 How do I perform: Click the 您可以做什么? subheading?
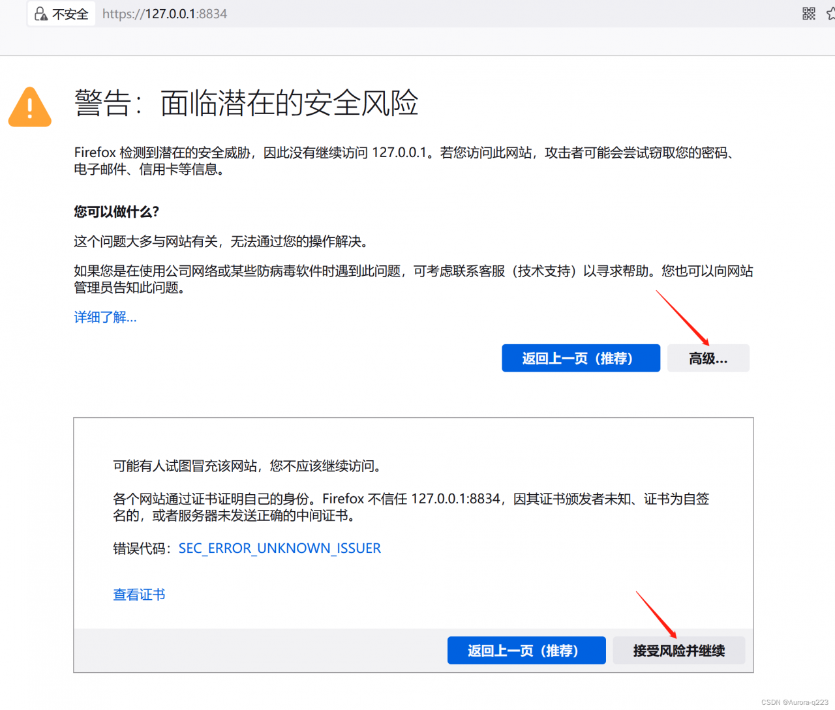click(116, 211)
